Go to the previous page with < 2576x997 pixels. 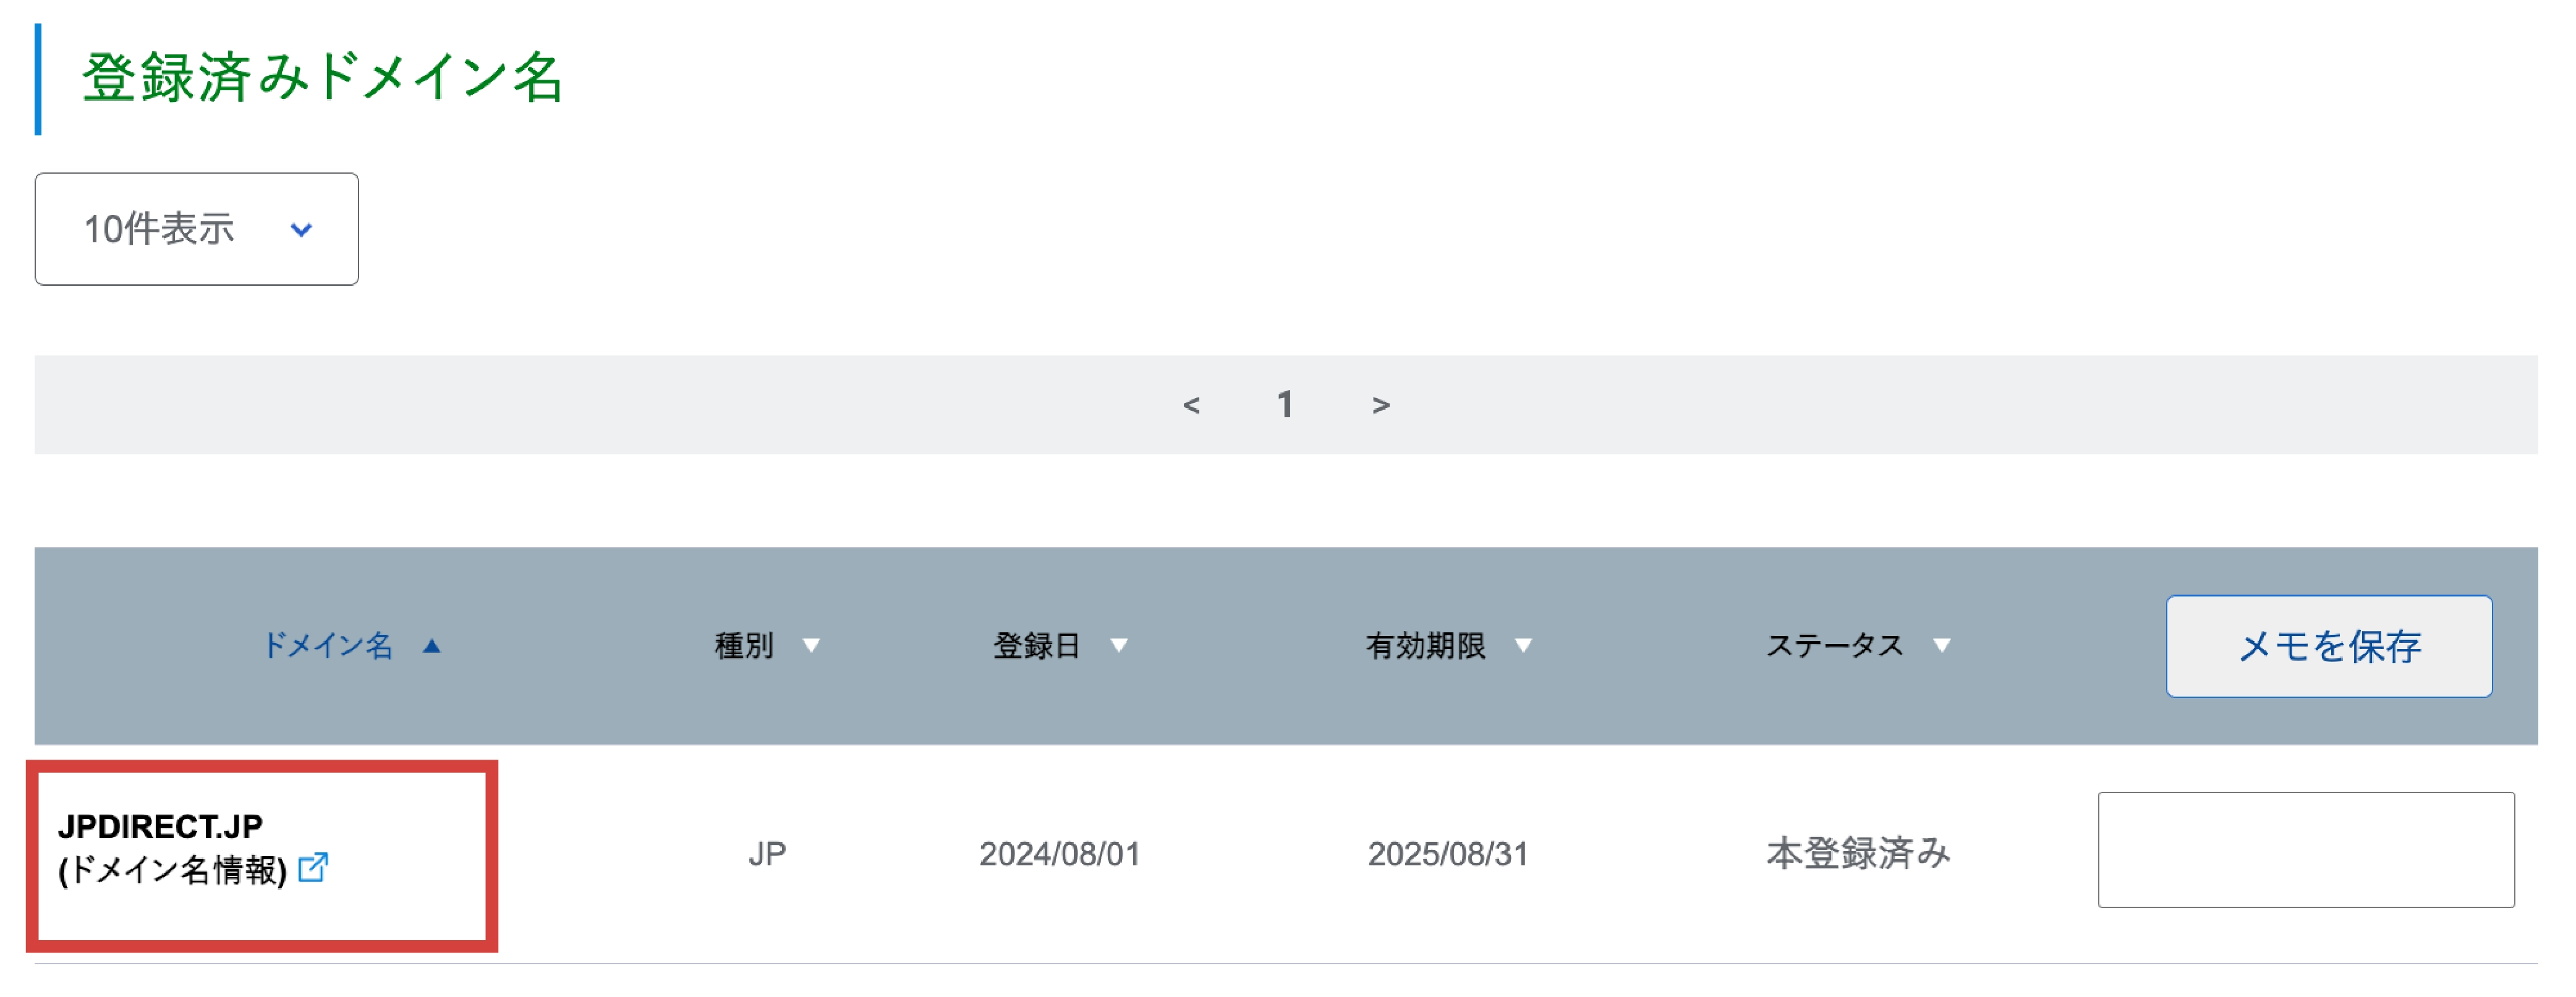pyautogui.click(x=1191, y=405)
